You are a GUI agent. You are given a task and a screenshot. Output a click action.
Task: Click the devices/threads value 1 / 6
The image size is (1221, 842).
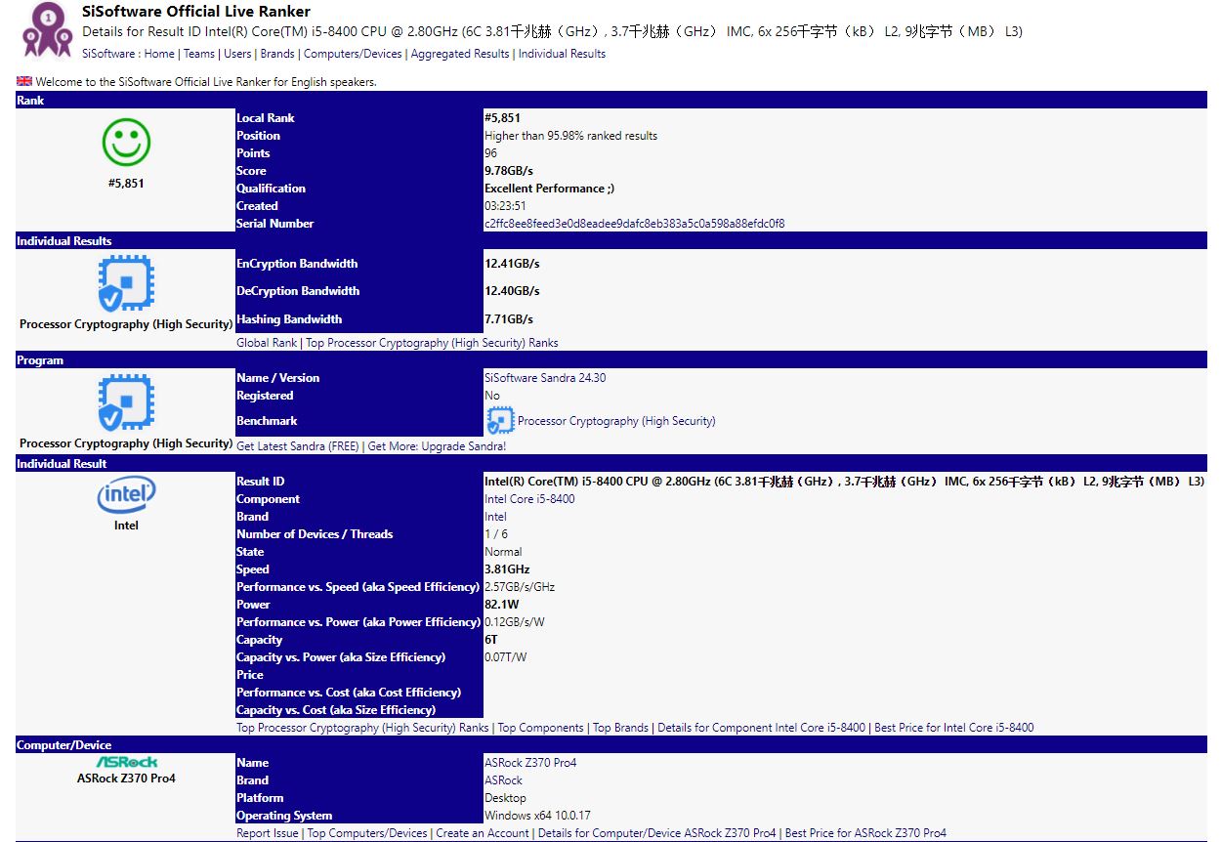coord(496,534)
